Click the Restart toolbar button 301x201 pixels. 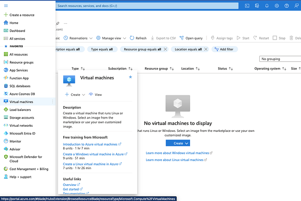pos(261,38)
